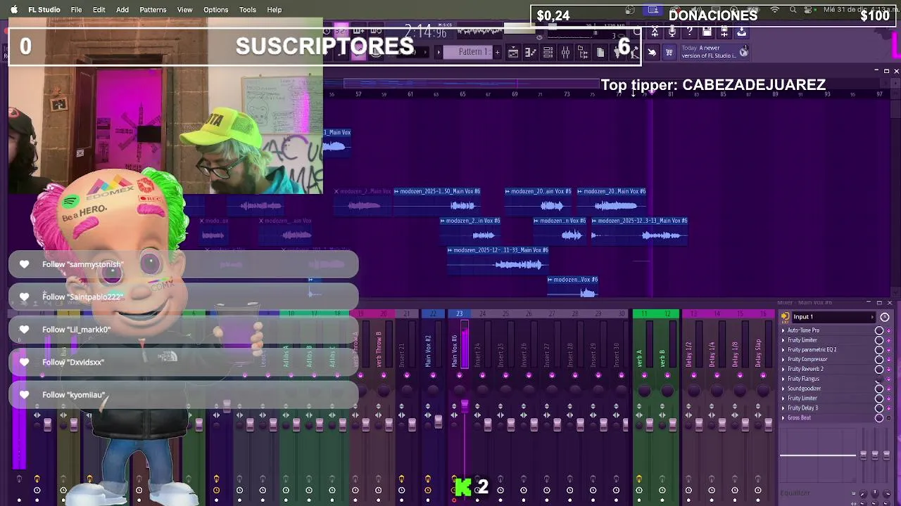Click the Main Vox #2 volume fader

tap(438, 422)
